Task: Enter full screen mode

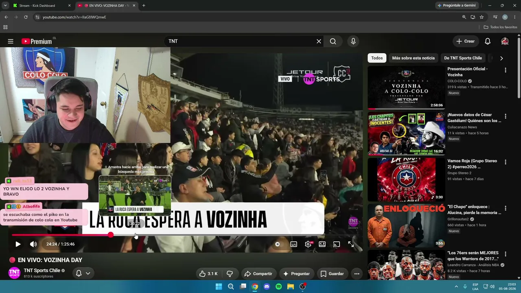Action: 351,244
